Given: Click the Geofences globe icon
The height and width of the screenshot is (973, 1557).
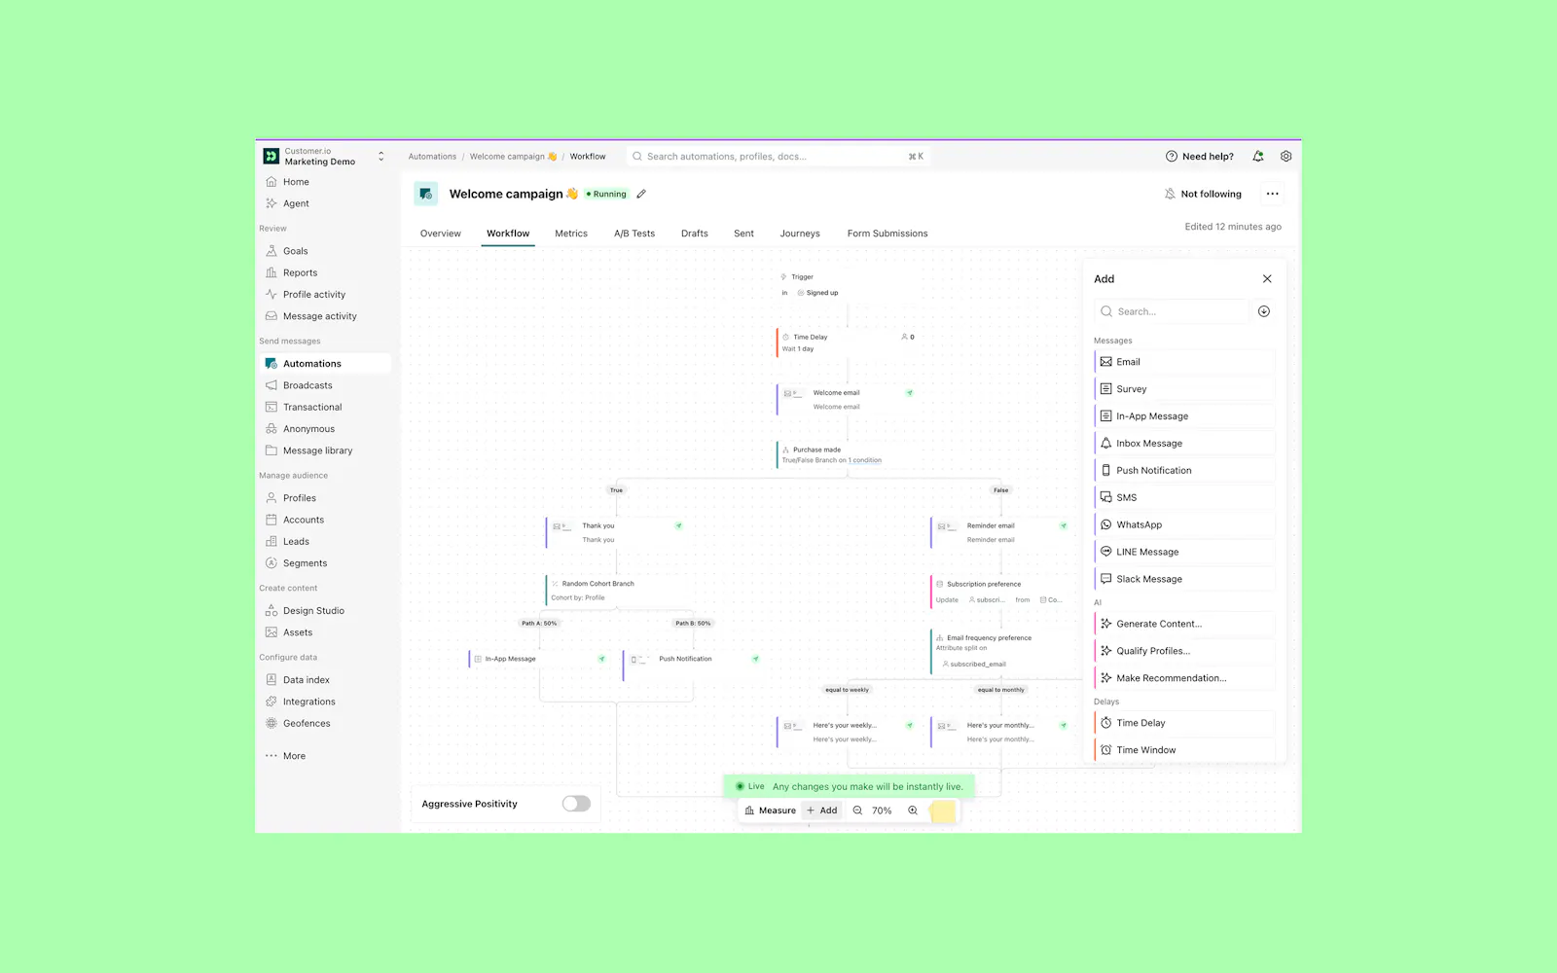Looking at the screenshot, I should 272,723.
